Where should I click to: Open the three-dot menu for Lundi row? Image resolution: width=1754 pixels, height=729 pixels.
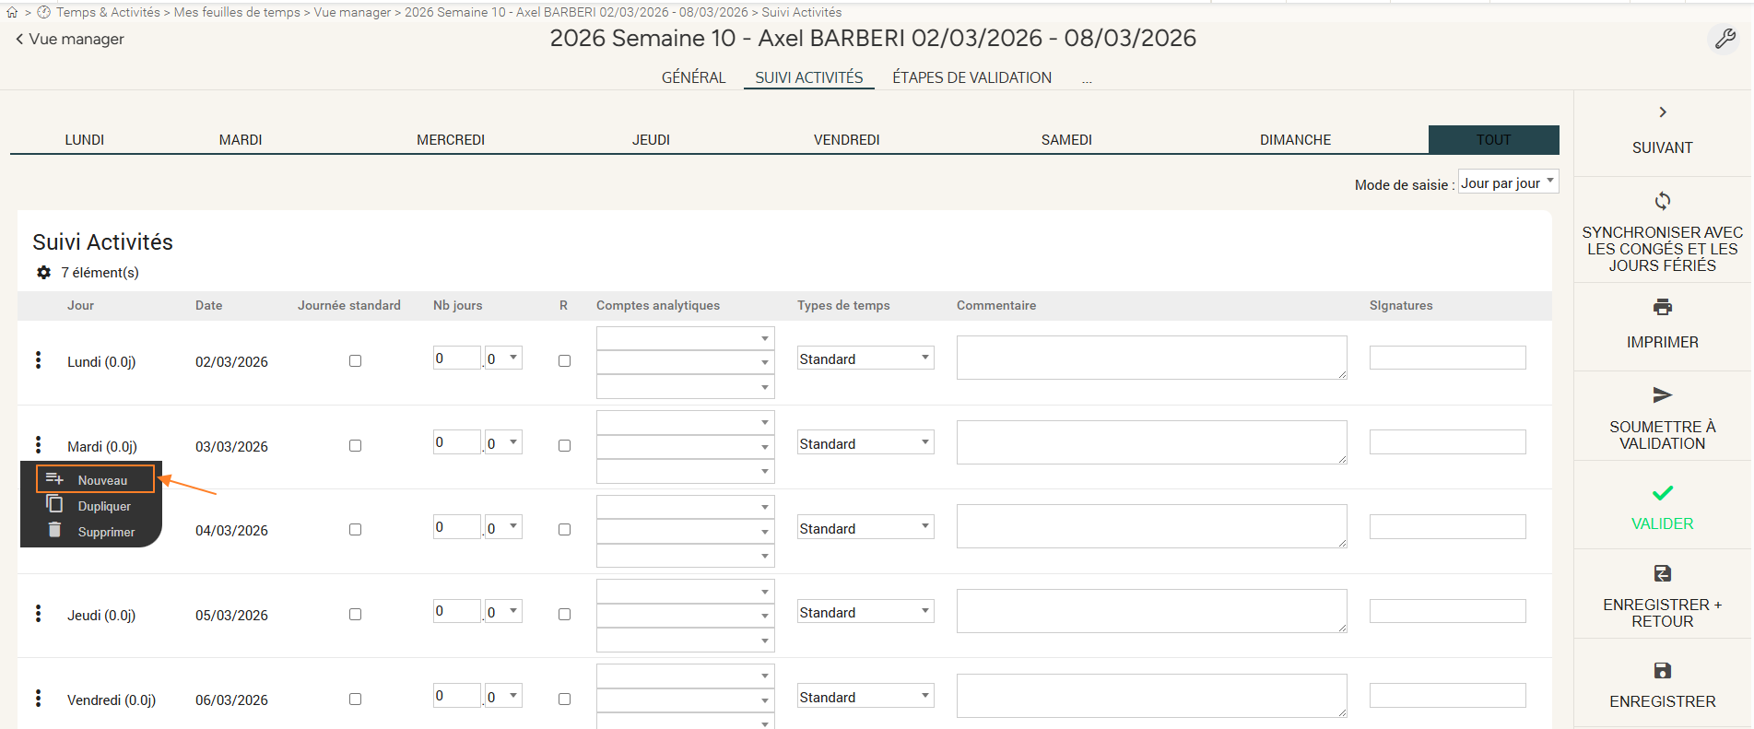click(x=38, y=360)
